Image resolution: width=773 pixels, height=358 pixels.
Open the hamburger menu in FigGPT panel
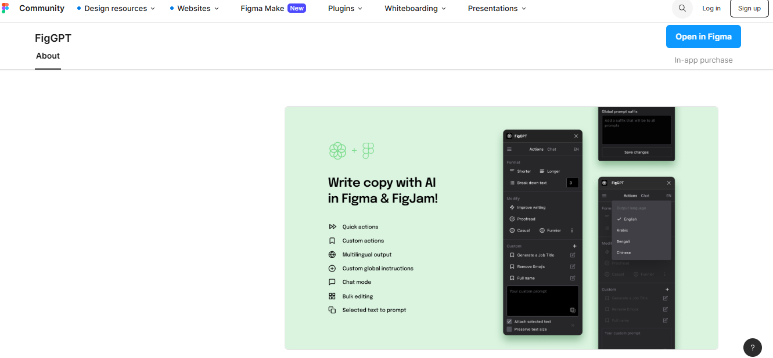point(509,149)
